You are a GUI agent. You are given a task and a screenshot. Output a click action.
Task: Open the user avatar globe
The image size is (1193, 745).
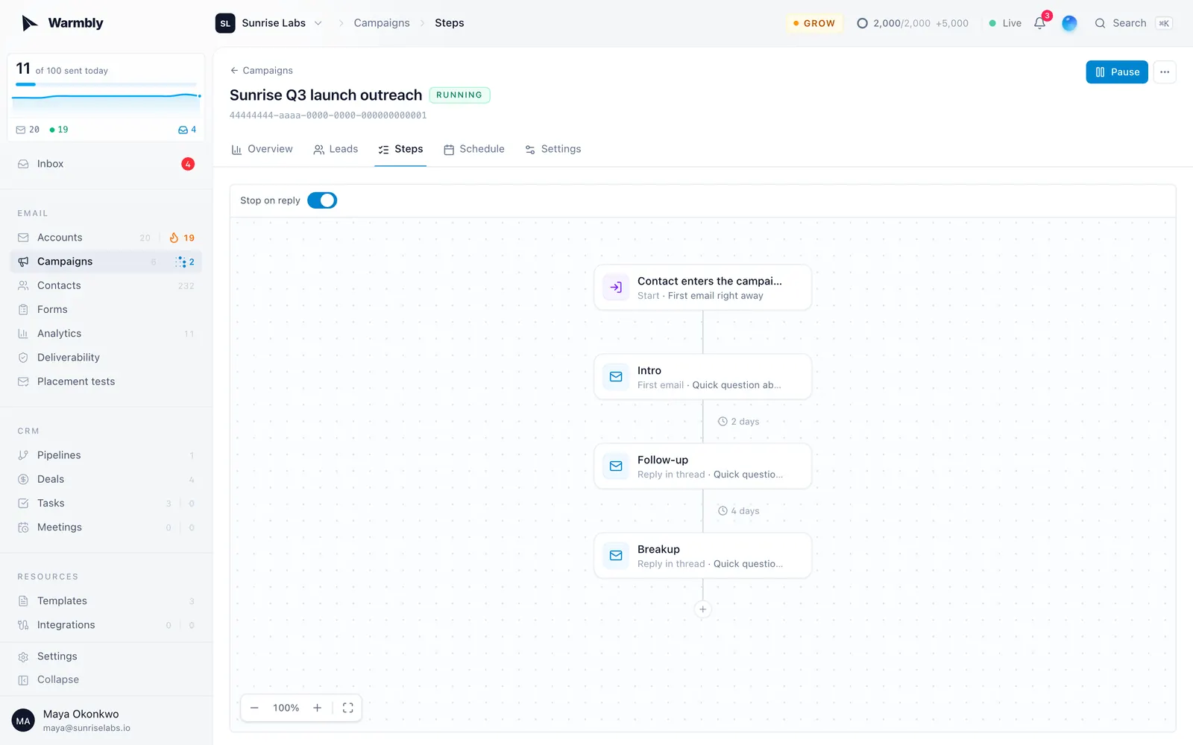(1069, 23)
